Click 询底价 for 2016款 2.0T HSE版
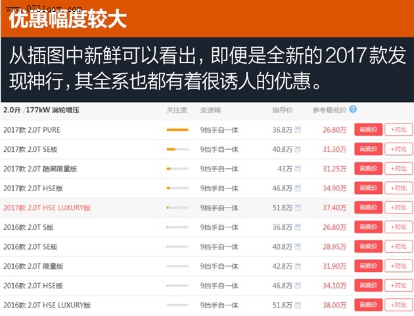Image resolution: width=414 pixels, height=316 pixels. (368, 286)
